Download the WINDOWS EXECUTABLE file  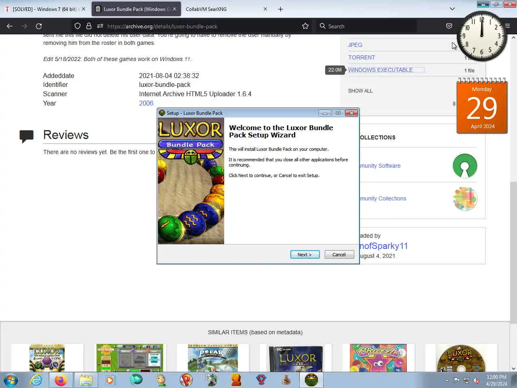[x=380, y=70]
